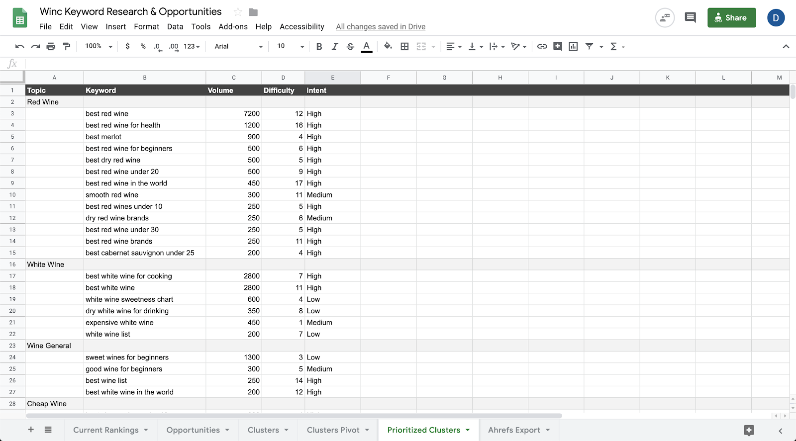Click the Merge cells icon
The width and height of the screenshot is (796, 441).
point(421,46)
